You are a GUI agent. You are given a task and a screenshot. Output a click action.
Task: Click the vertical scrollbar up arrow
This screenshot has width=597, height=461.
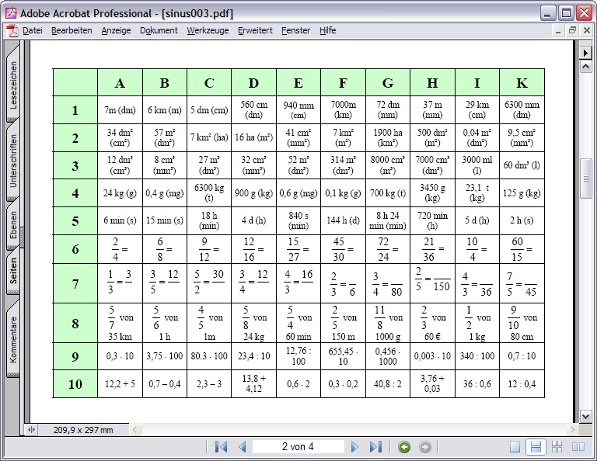[x=585, y=67]
